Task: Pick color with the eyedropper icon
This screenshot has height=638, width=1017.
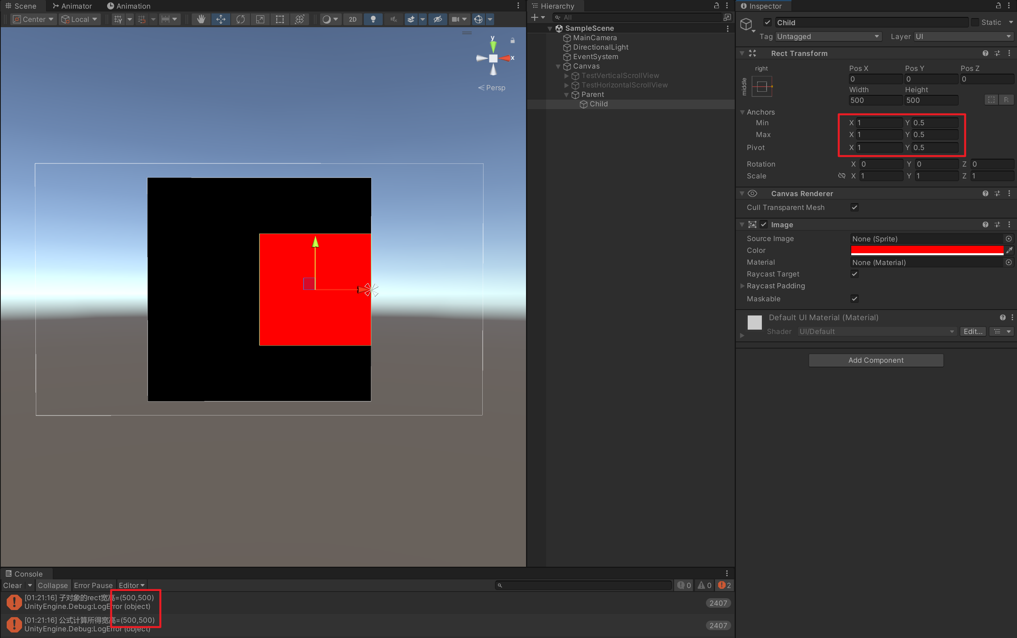Action: pyautogui.click(x=1009, y=250)
